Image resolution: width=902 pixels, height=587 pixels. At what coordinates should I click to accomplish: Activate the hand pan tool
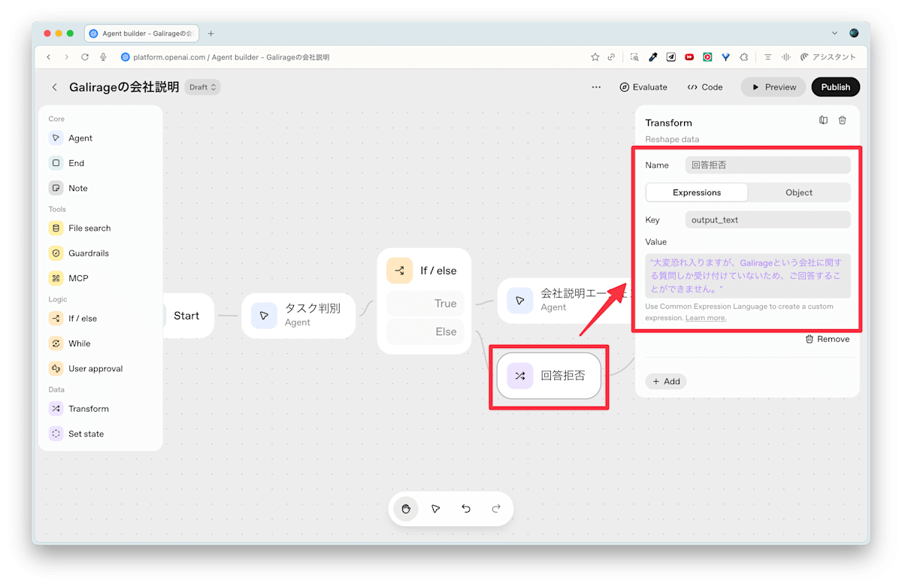point(406,509)
